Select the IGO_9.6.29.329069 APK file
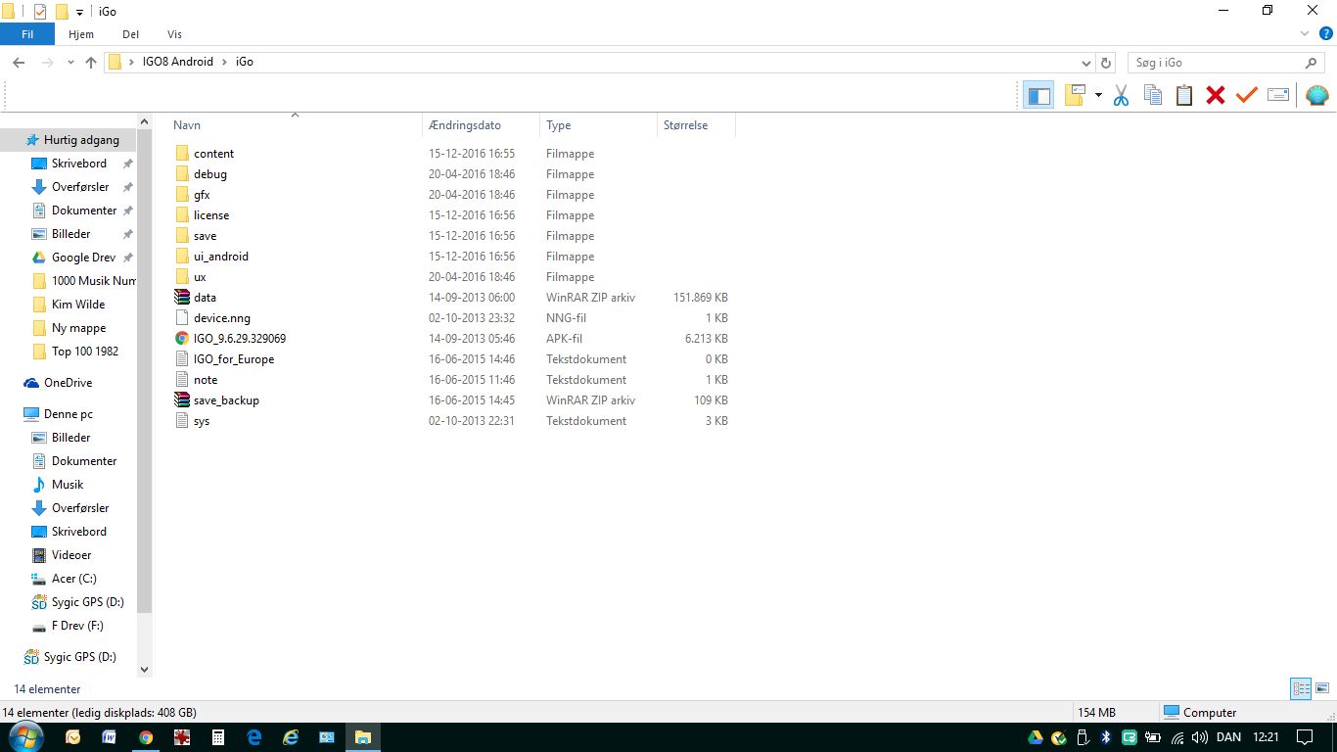The height and width of the screenshot is (752, 1337). tap(240, 339)
